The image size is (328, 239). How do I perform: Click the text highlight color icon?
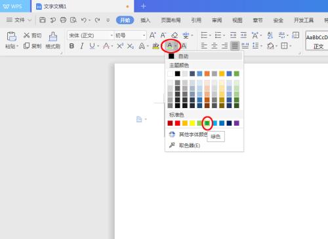tap(155, 46)
